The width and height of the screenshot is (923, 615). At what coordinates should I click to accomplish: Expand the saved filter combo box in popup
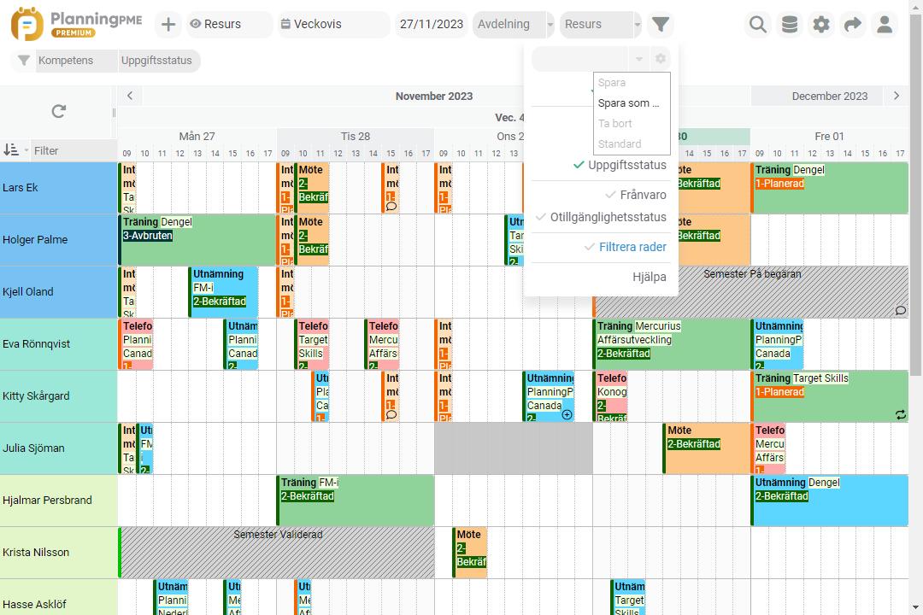coord(638,59)
